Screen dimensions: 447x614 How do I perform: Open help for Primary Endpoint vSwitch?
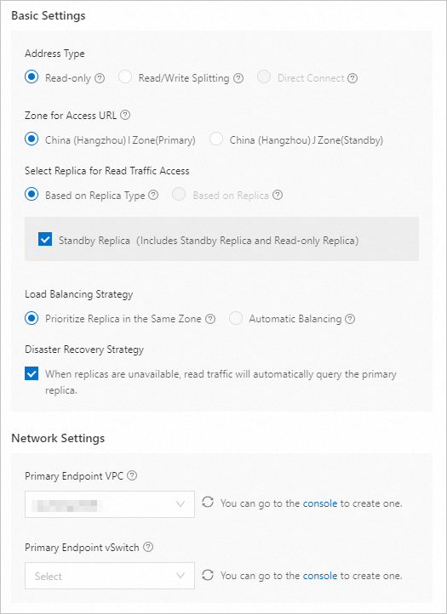coord(148,548)
